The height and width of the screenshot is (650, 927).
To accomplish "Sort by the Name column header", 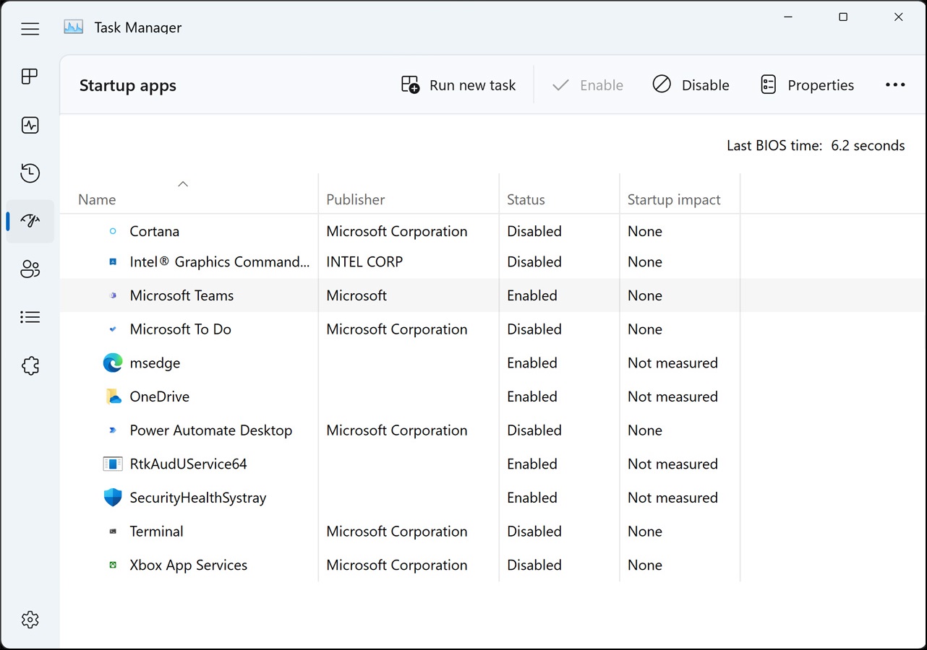I will tap(97, 200).
